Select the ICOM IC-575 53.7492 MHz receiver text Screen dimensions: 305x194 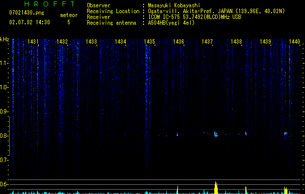pyautogui.click(x=194, y=17)
